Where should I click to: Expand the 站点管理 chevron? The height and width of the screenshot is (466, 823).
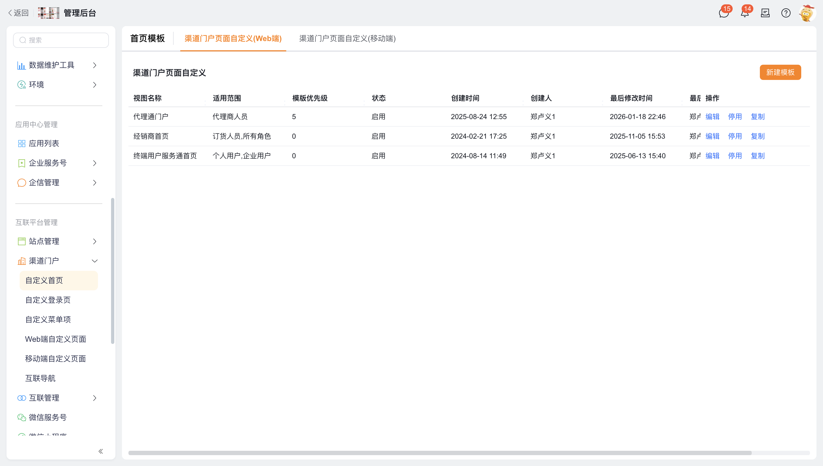pyautogui.click(x=94, y=241)
